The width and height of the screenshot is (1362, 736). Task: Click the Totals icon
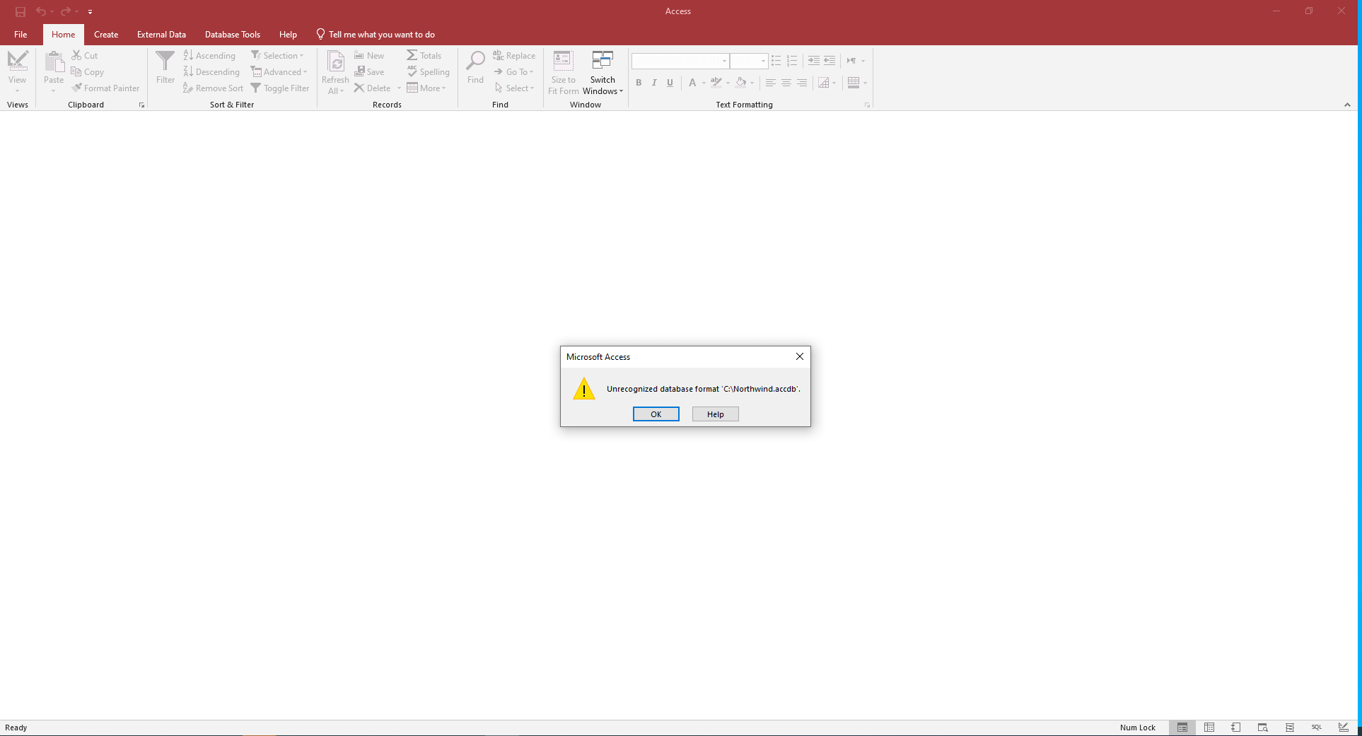(x=424, y=55)
